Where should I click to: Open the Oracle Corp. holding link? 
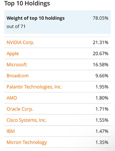coord(20,109)
